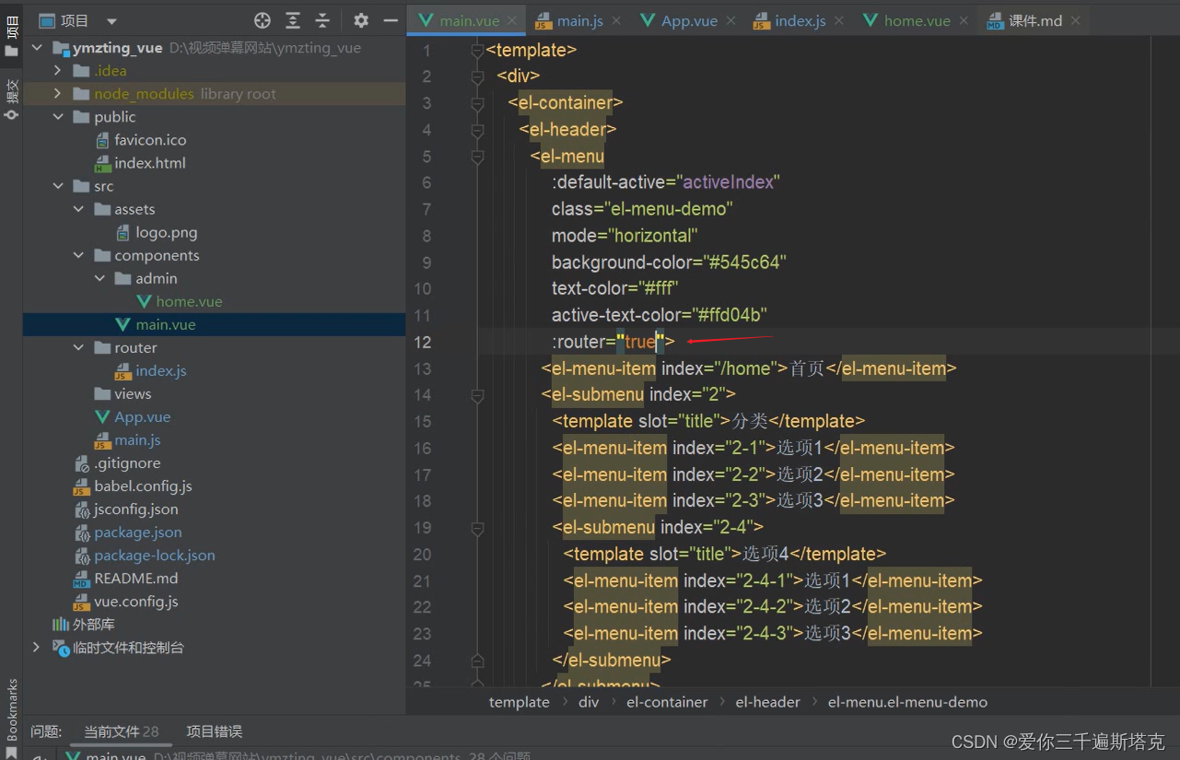Image resolution: width=1180 pixels, height=760 pixels.
Task: Collapse the components folder
Action: [x=79, y=255]
